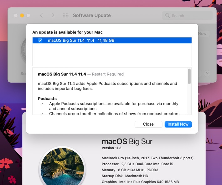Click the help question mark button
This screenshot has height=185, width=222.
[207, 73]
